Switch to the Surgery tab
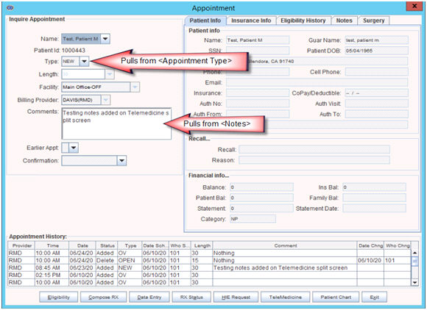Screen dimensions: 427x310 (x=374, y=21)
